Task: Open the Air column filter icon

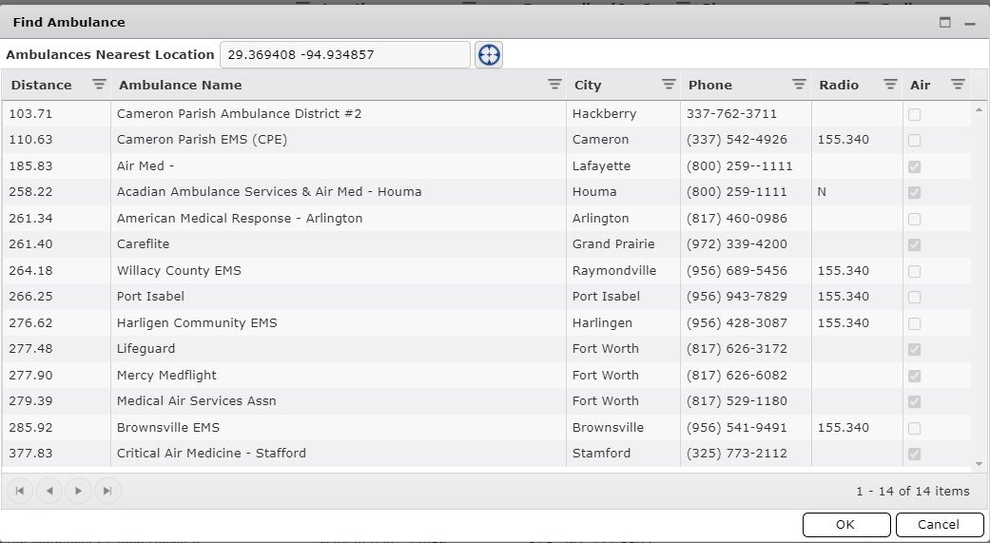Action: click(x=958, y=85)
